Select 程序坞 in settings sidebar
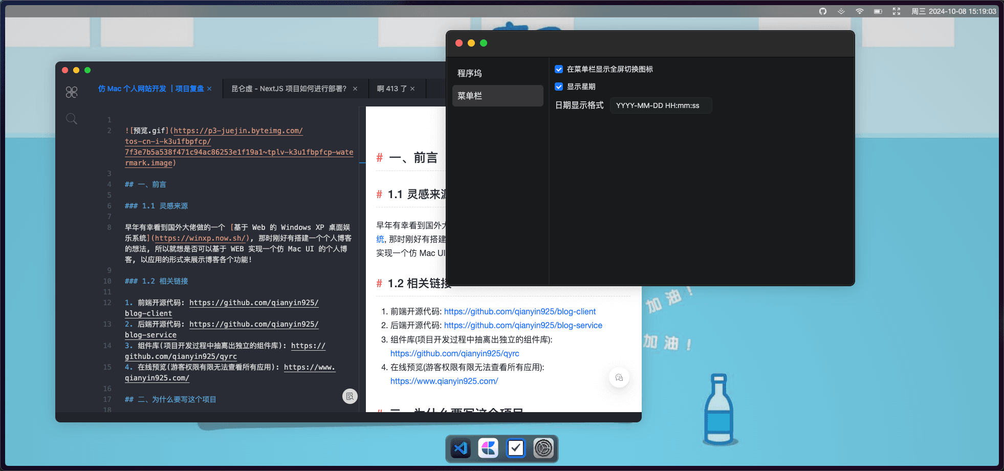This screenshot has height=471, width=1004. pos(497,73)
